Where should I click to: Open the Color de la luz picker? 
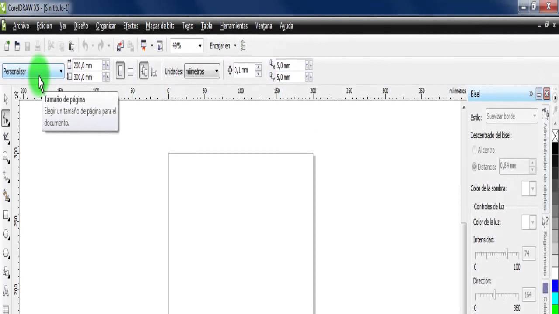529,222
